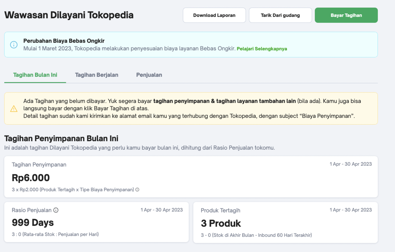Screen dimensions: 395x252
Task: Click info icon beside Rasio Penjualan
Action: 56,210
